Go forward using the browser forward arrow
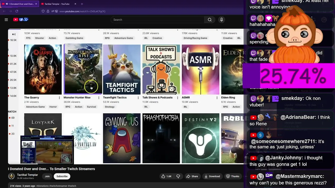335x188 pixels. click(x=10, y=11)
